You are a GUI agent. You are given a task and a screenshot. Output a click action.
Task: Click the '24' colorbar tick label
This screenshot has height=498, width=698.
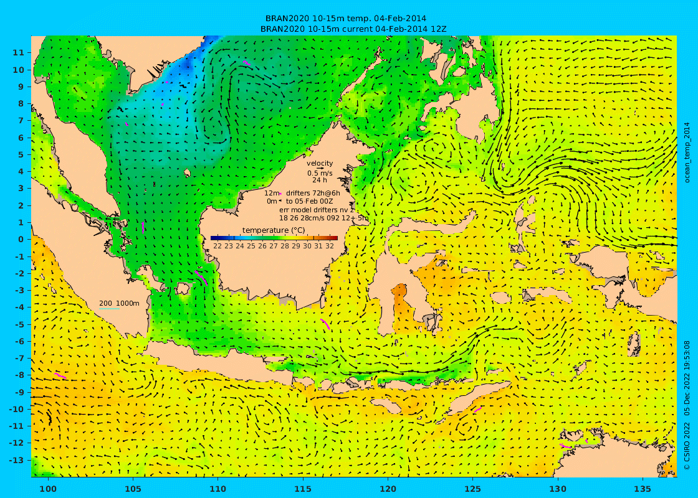coord(240,246)
